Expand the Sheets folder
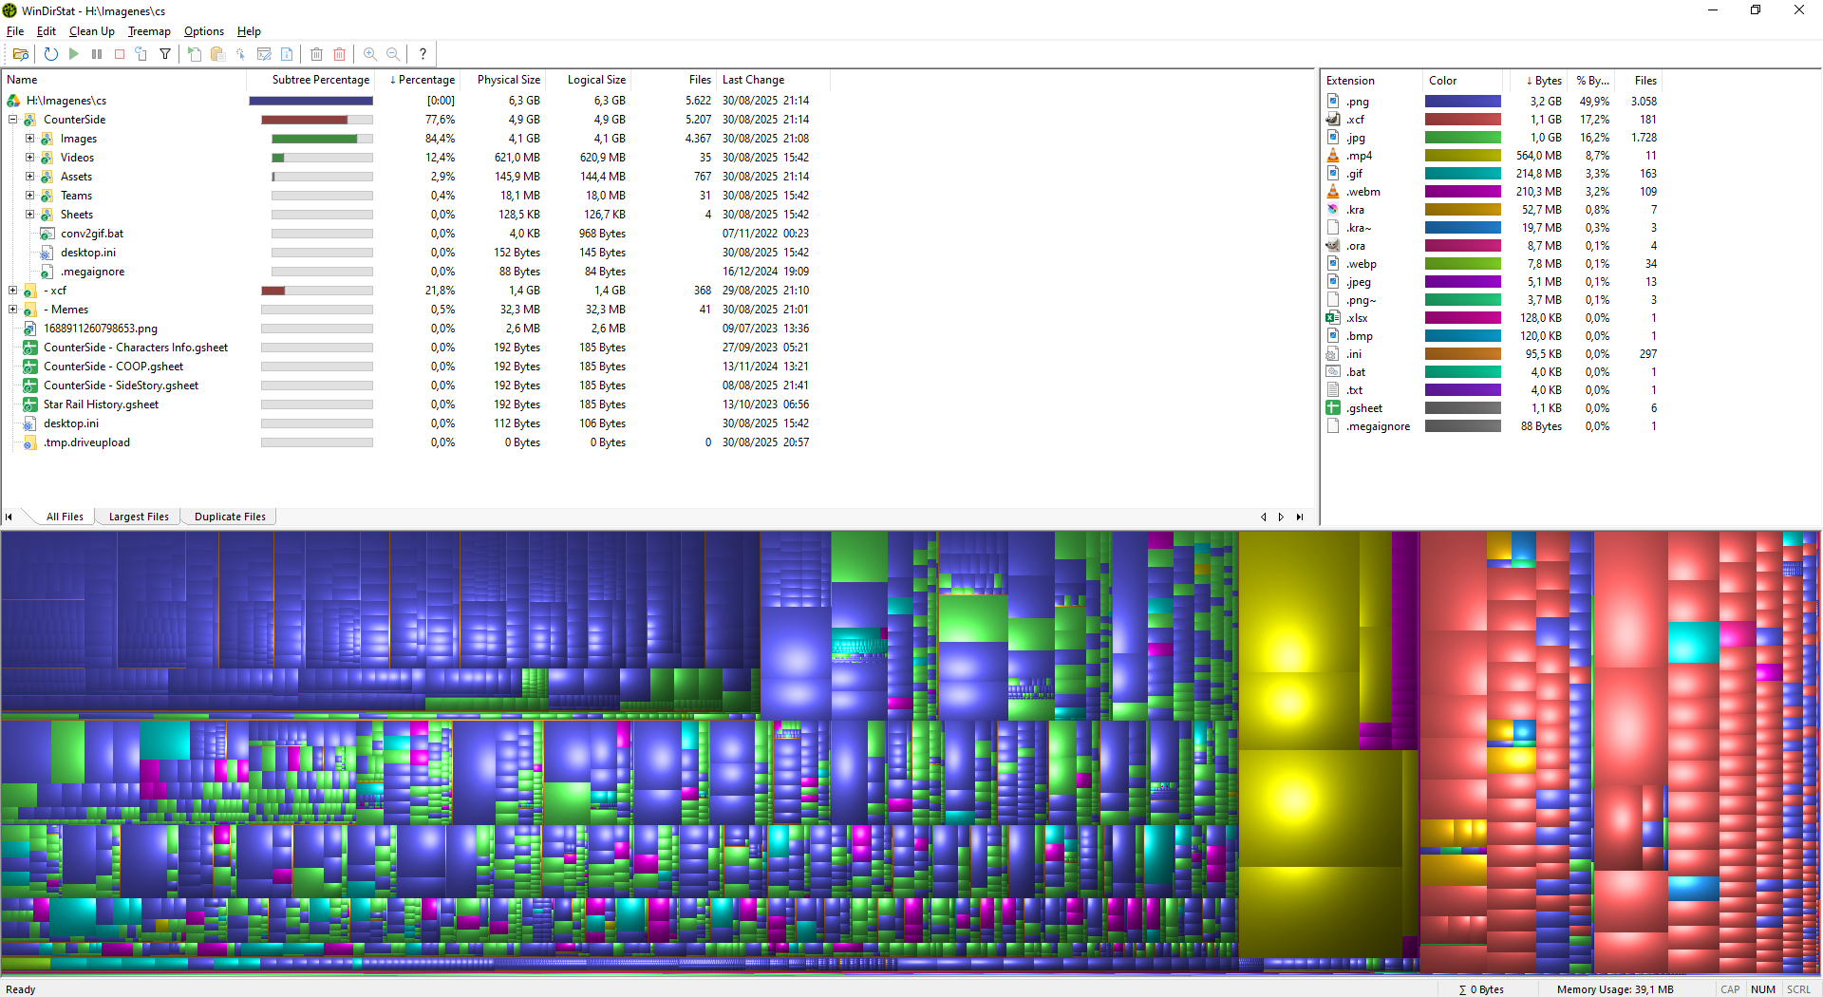 (30, 215)
